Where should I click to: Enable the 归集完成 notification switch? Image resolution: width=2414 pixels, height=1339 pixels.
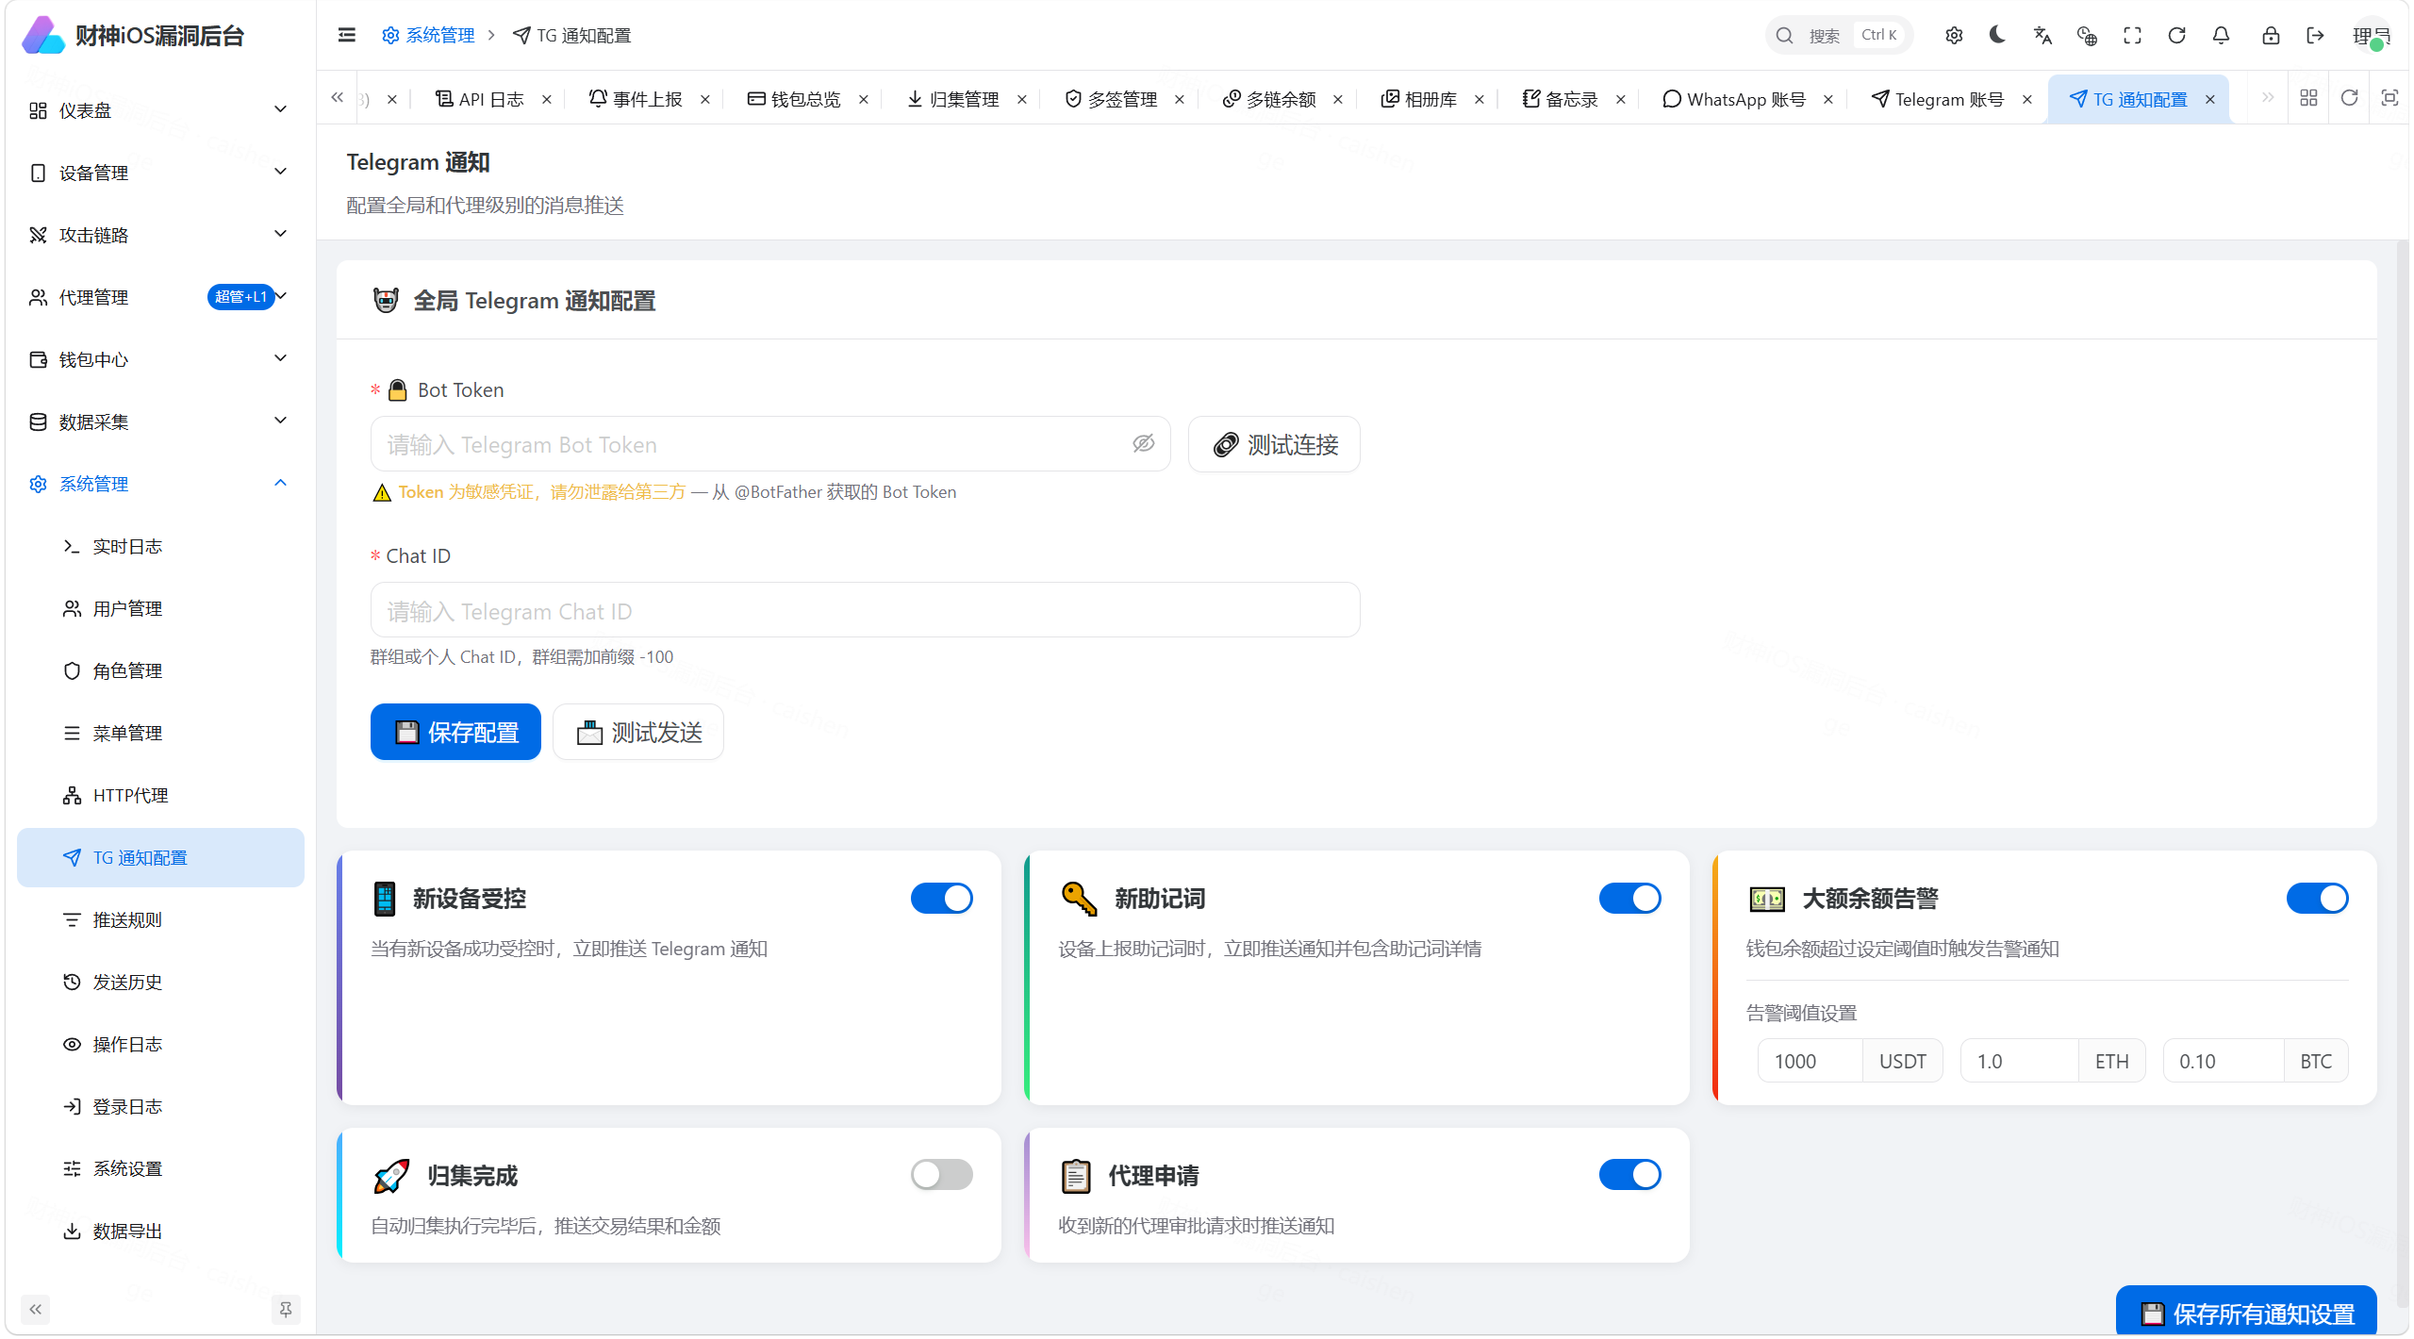click(x=941, y=1174)
